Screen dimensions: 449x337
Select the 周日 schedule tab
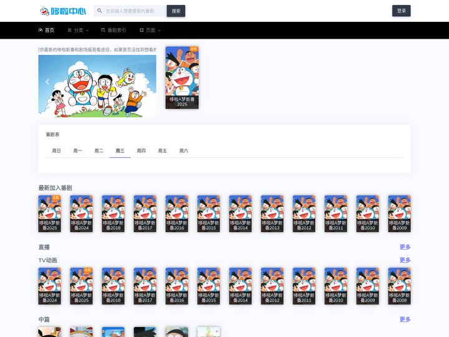56,151
